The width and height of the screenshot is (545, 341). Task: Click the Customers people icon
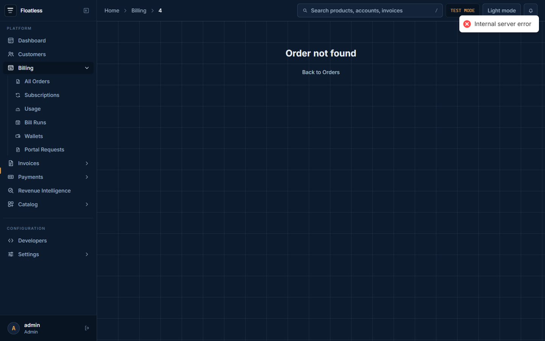pyautogui.click(x=11, y=54)
